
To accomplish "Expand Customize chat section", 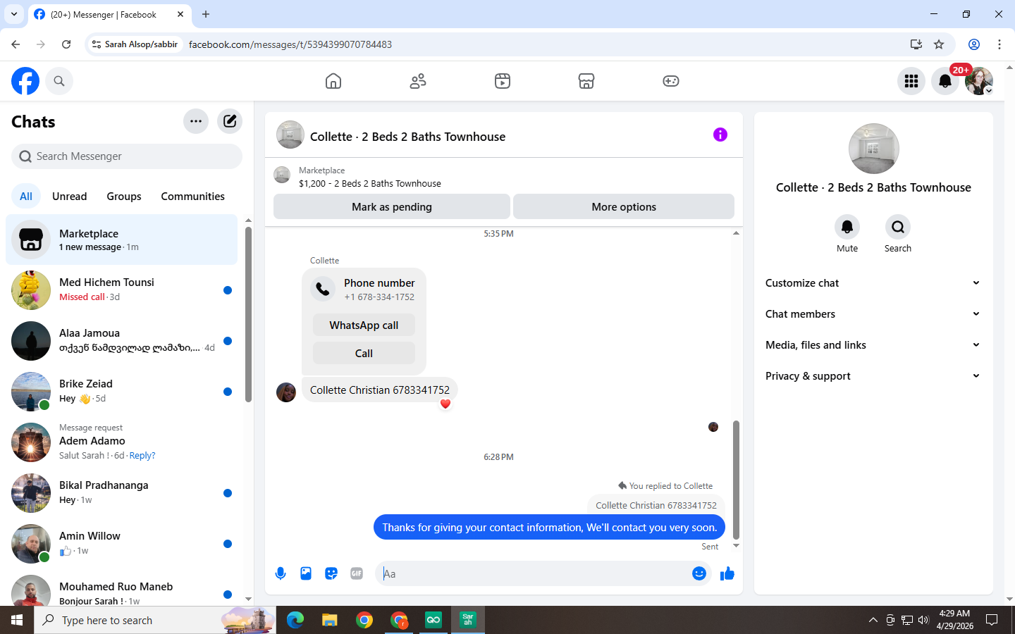I will coord(873,283).
